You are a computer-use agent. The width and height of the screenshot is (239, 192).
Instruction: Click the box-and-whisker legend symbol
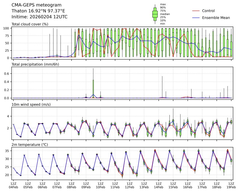pyautogui.click(x=155, y=14)
